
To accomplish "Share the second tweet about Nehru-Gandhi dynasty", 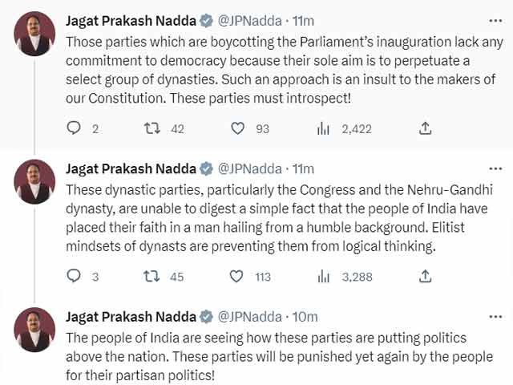I will (426, 277).
